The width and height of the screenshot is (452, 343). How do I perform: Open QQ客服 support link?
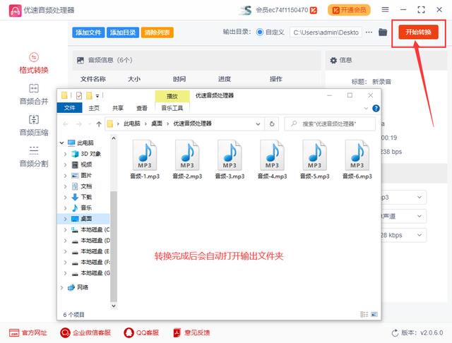click(141, 332)
